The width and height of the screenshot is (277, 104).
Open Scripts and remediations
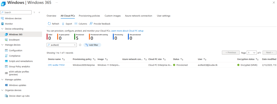tap(21, 61)
